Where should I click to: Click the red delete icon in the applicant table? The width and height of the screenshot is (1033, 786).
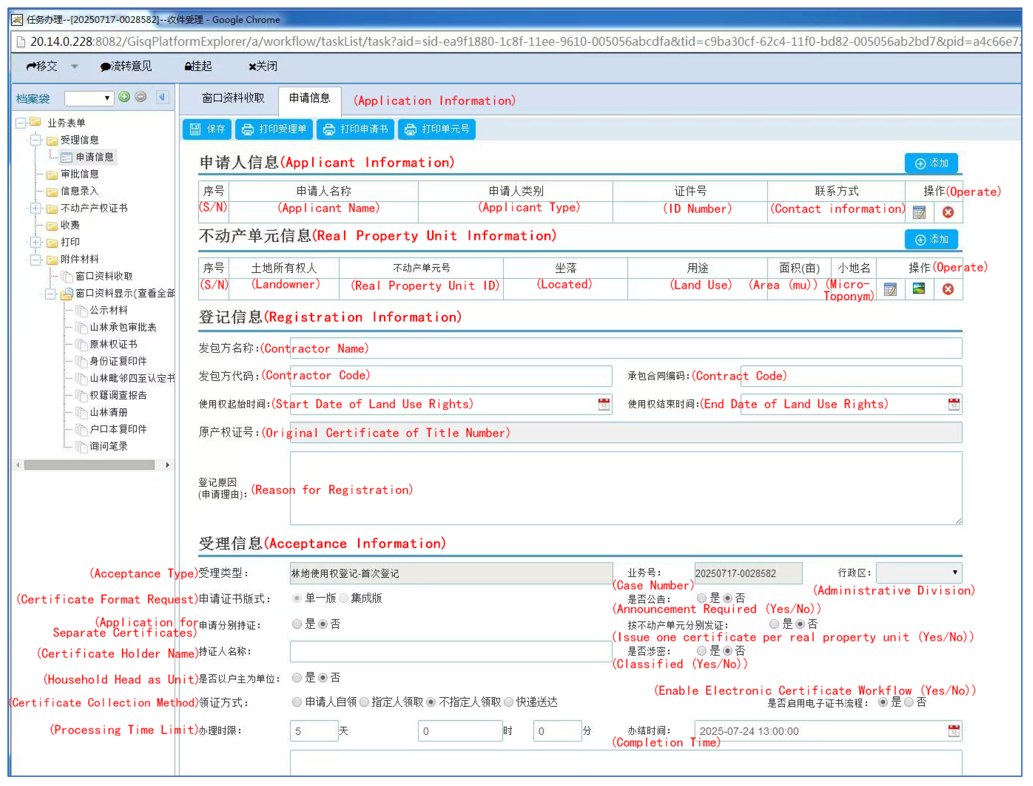pyautogui.click(x=948, y=212)
